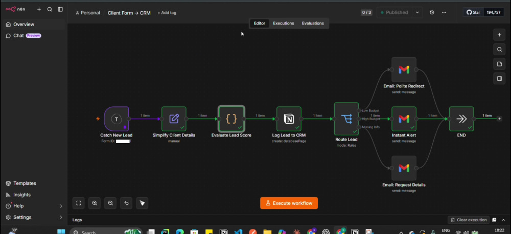Switch to the Executions tab
The image size is (511, 234).
tap(283, 24)
